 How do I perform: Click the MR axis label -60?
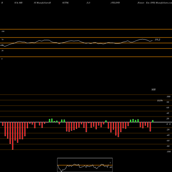tap(168, 141)
